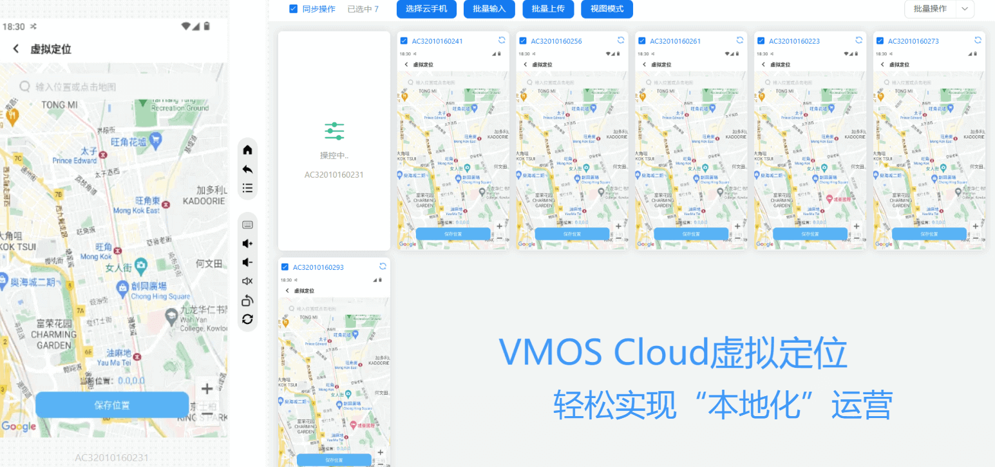This screenshot has height=467, width=995.
Task: Click 保存位置 in the main phone
Action: 112,405
